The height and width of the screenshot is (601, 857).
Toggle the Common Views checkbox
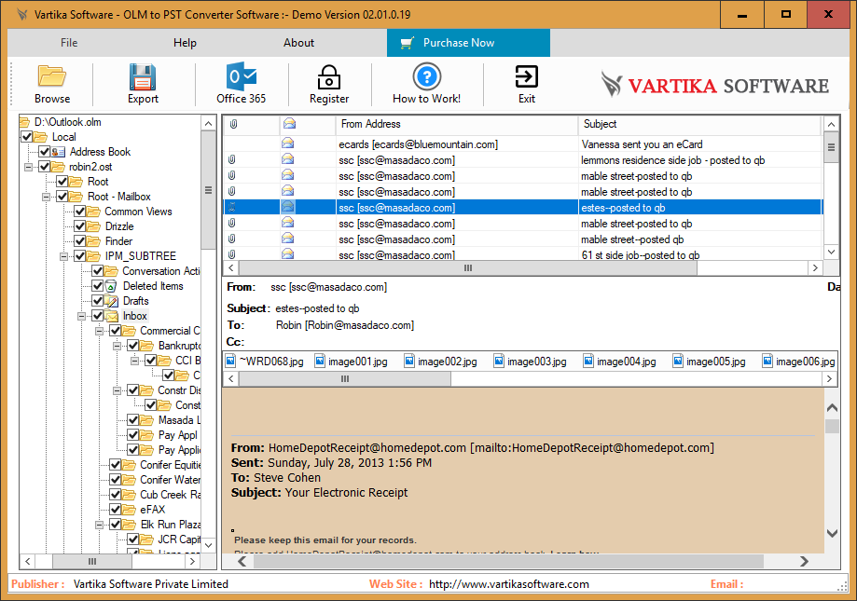click(x=80, y=212)
